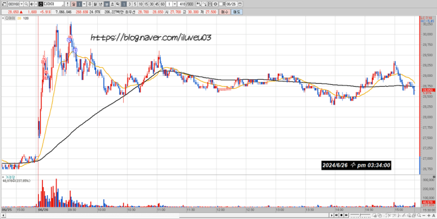
Task: Click the exclamation alert icon
Action: tap(67, 4)
